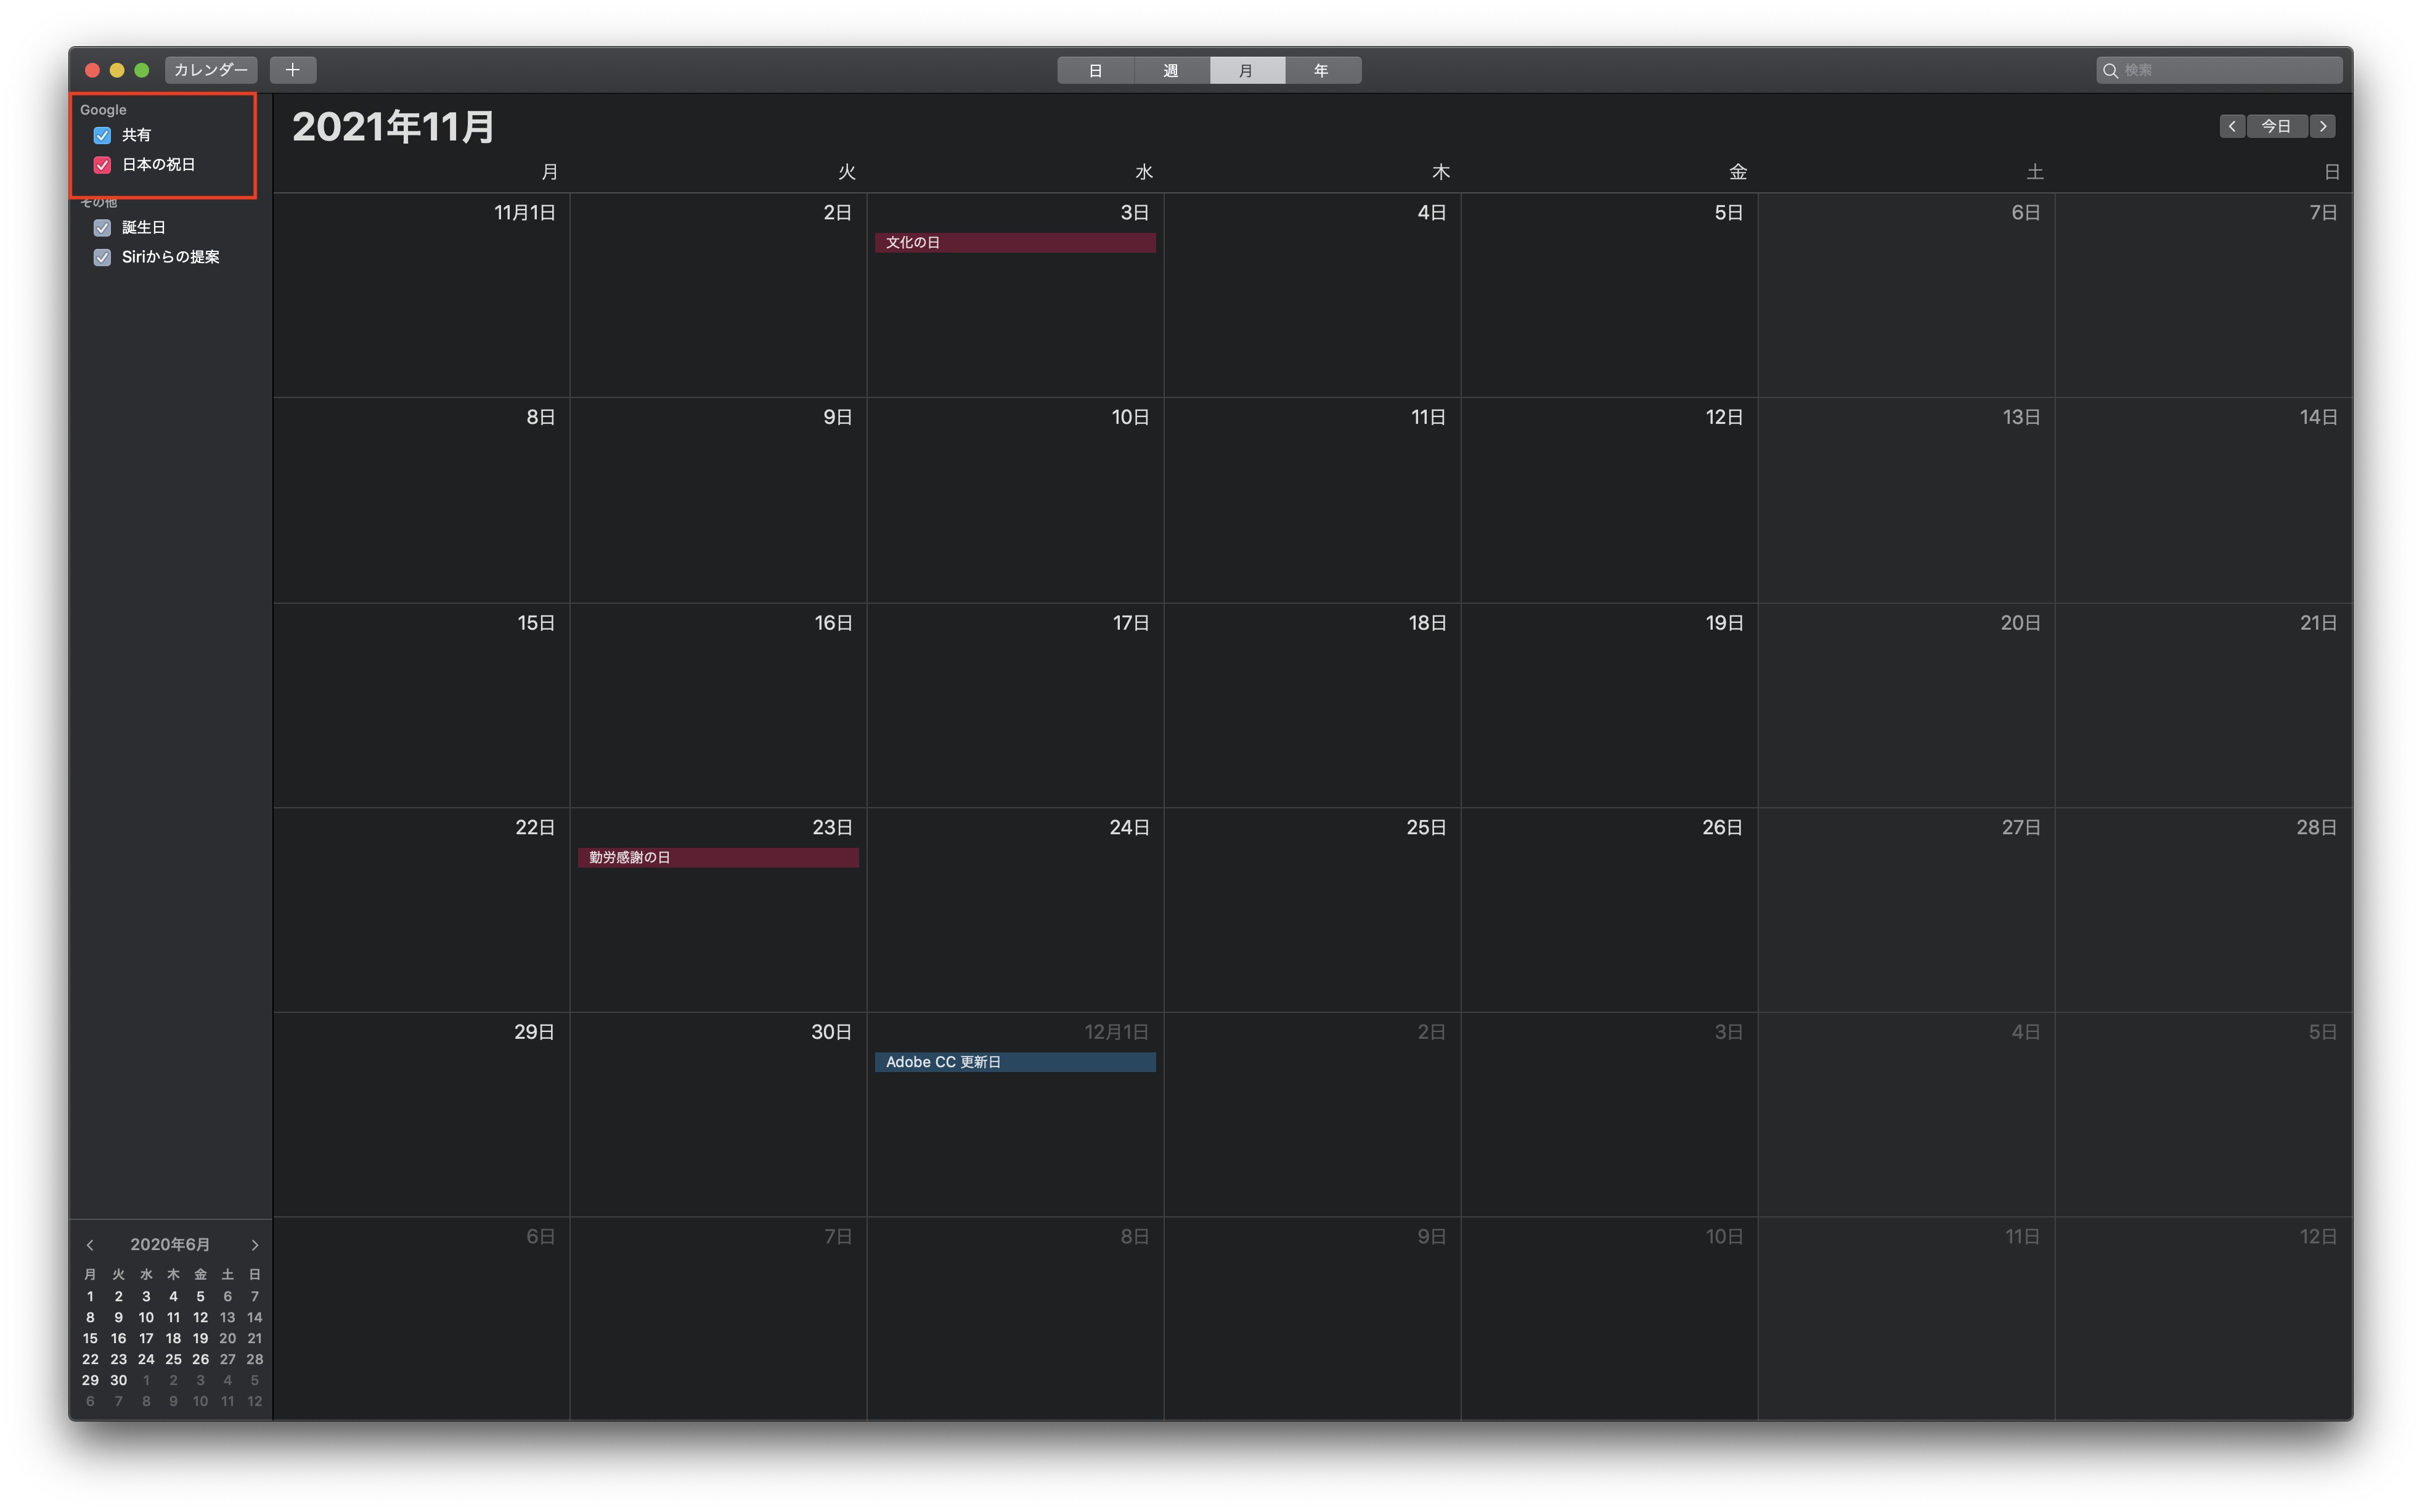This screenshot has height=1512, width=2422.
Task: Click the green fullscreen window button
Action: tap(142, 70)
